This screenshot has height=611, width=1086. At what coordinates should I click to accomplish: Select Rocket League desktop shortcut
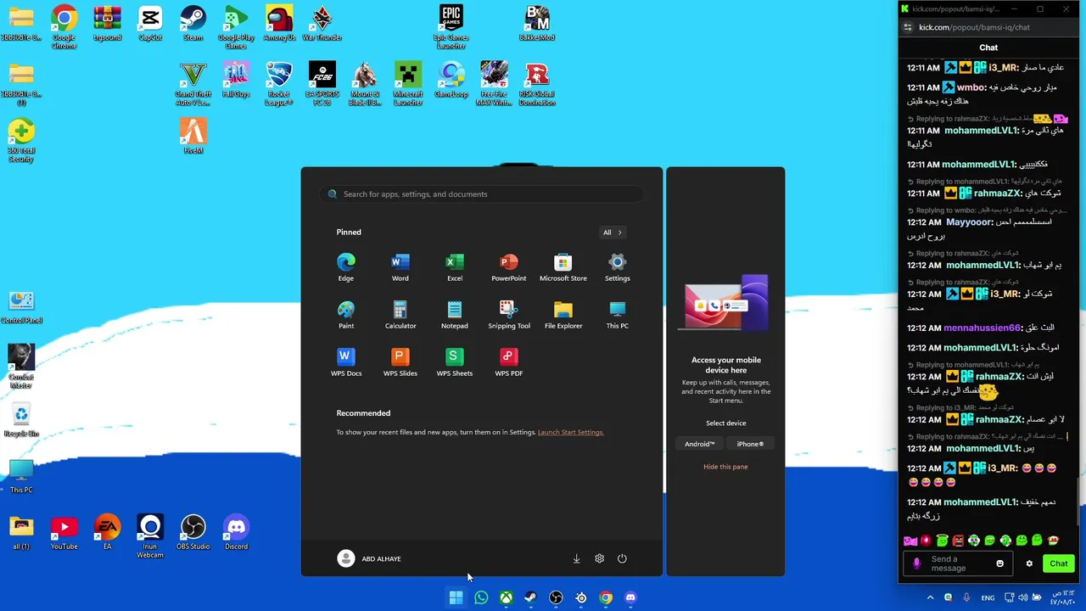[x=279, y=84]
